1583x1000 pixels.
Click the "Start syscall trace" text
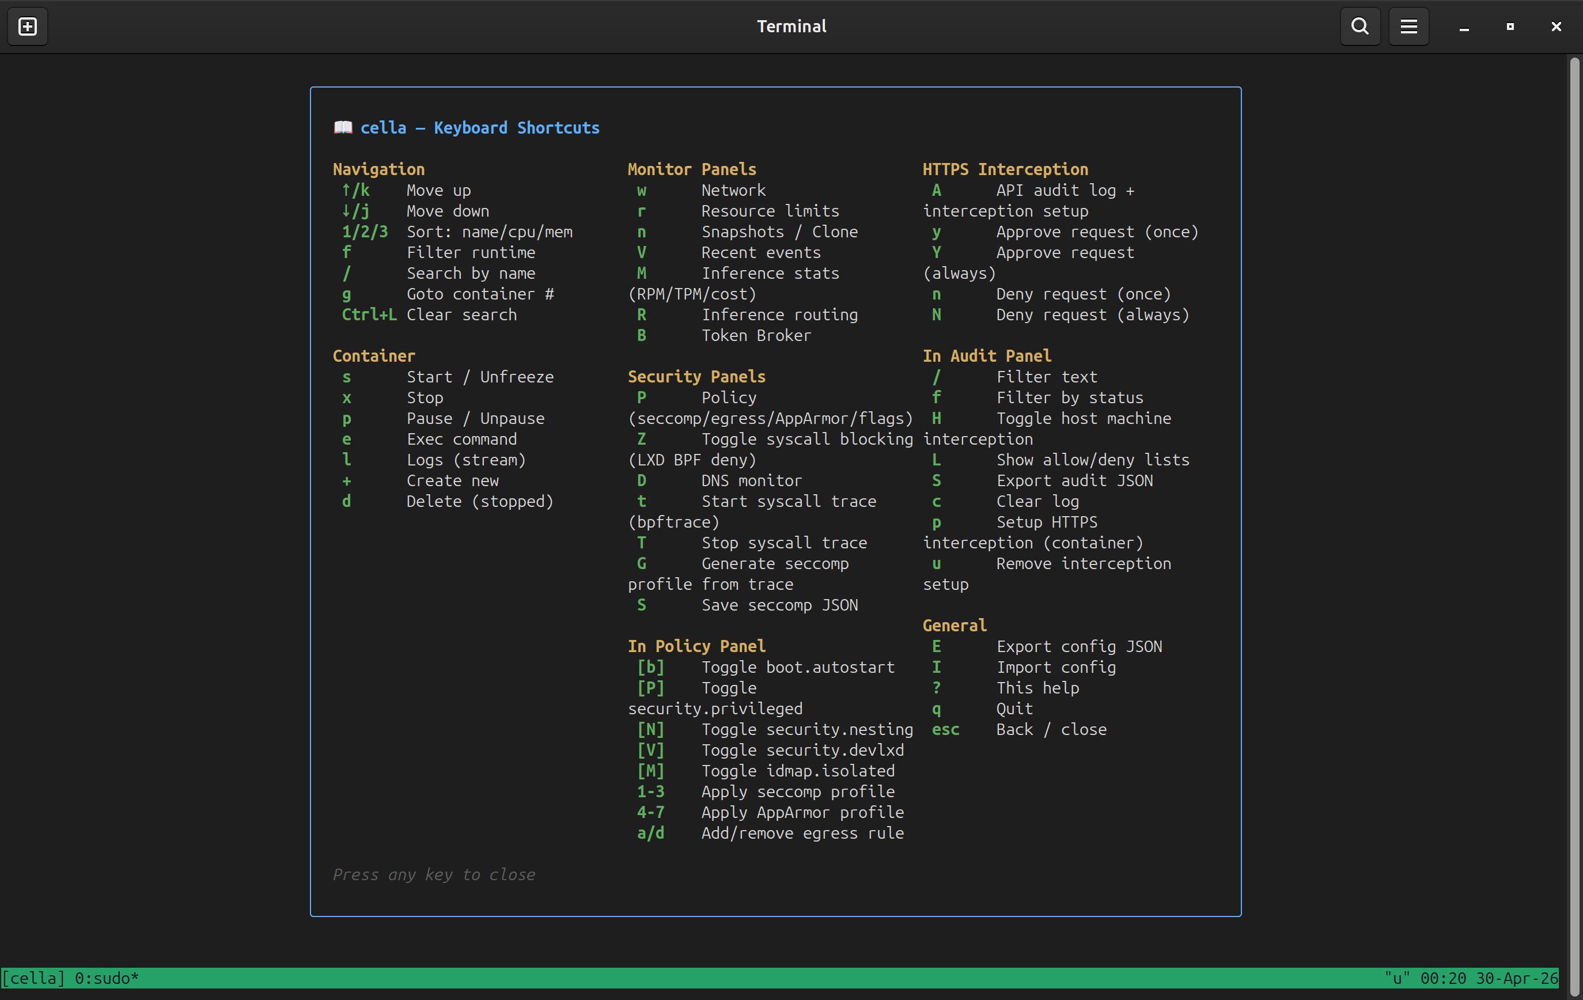[789, 502]
